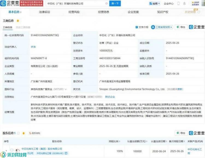Click 营业期限 2025-06-26 至 无固定期限 value
This screenshot has width=205, height=158.
(114, 66)
